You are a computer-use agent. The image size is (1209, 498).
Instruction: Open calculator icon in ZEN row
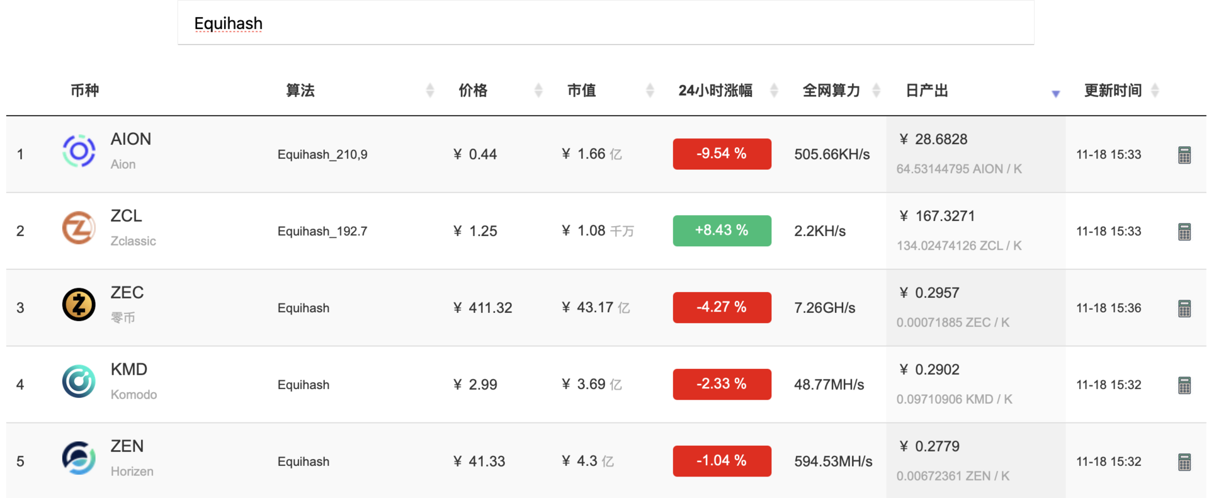(1184, 462)
